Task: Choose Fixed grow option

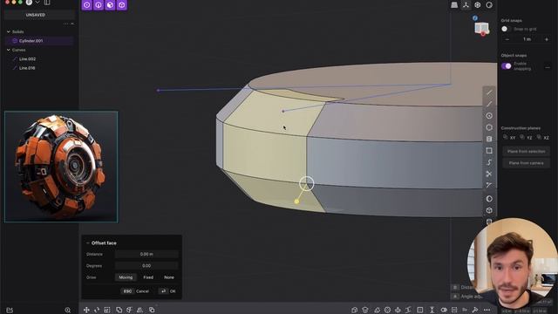Action: 148,277
